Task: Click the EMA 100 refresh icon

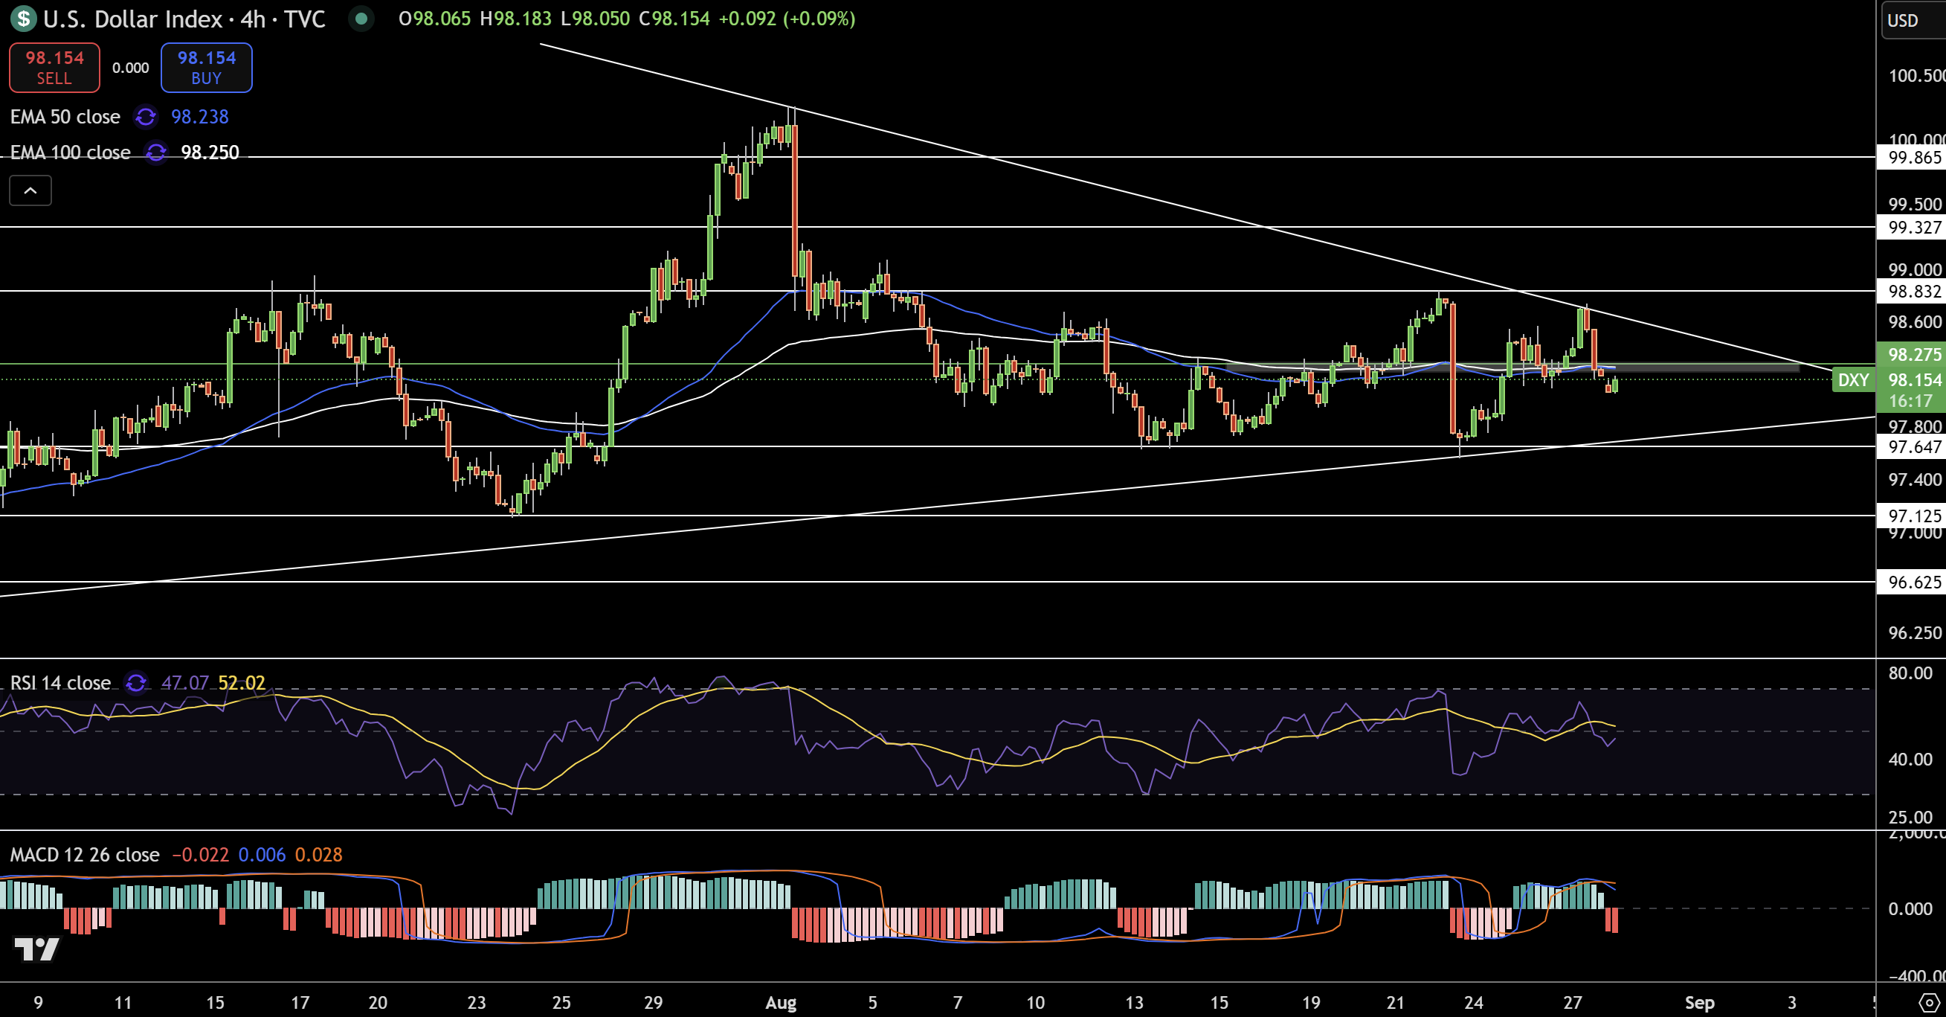Action: point(155,153)
